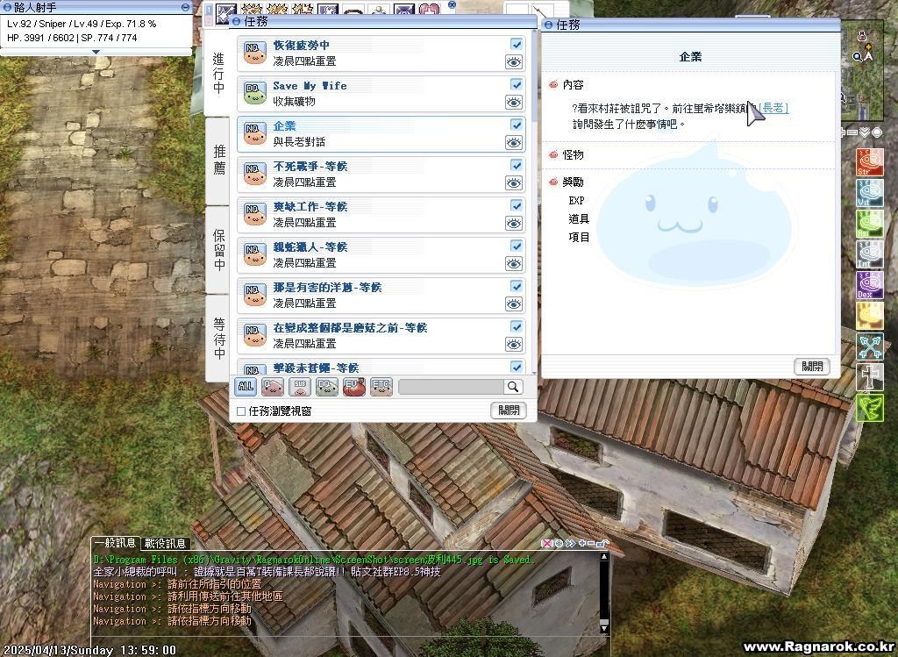This screenshot has width=898, height=657.
Task: Click the quest search input field
Action: (x=452, y=387)
